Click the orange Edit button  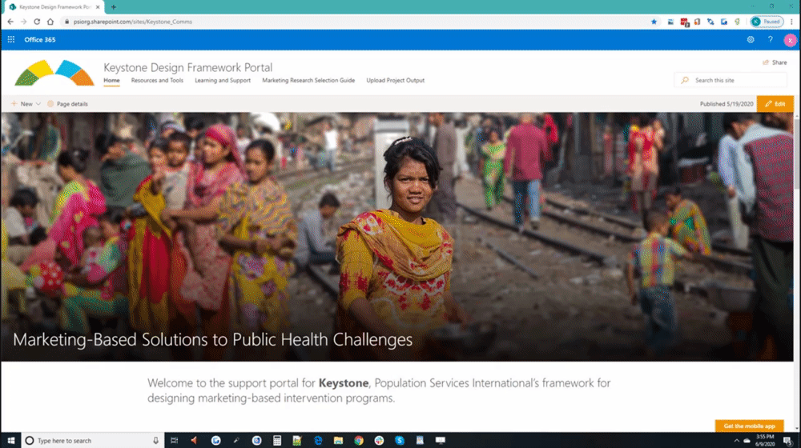(x=775, y=104)
